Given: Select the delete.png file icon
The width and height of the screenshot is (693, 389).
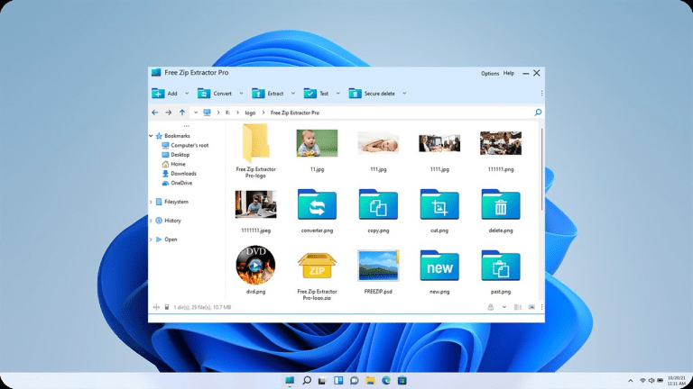Looking at the screenshot, I should point(501,204).
